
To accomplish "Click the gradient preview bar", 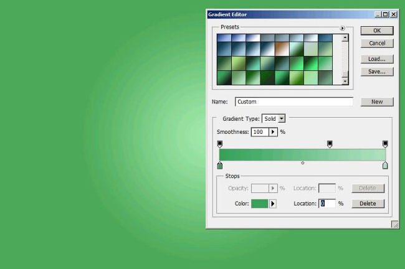I will pyautogui.click(x=302, y=154).
